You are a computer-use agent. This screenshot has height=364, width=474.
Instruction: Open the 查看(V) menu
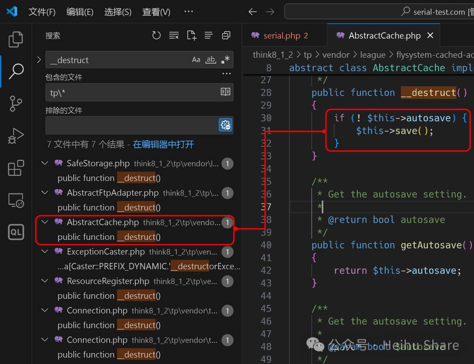pos(156,12)
